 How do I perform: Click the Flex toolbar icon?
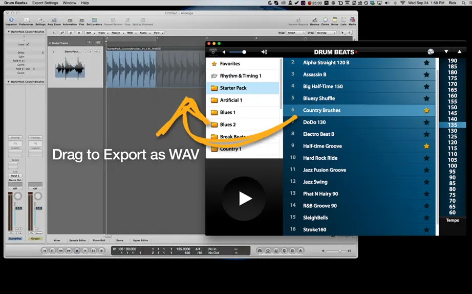click(81, 21)
